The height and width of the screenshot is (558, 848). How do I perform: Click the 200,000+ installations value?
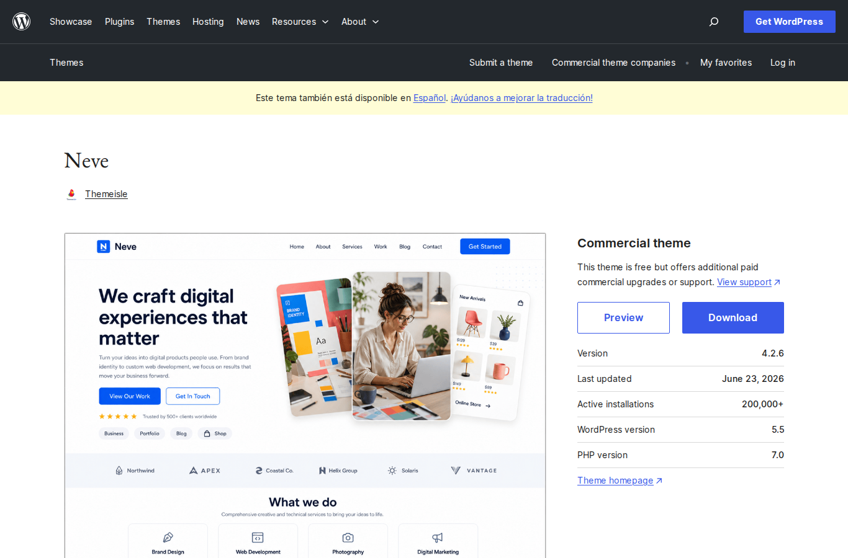click(x=763, y=404)
